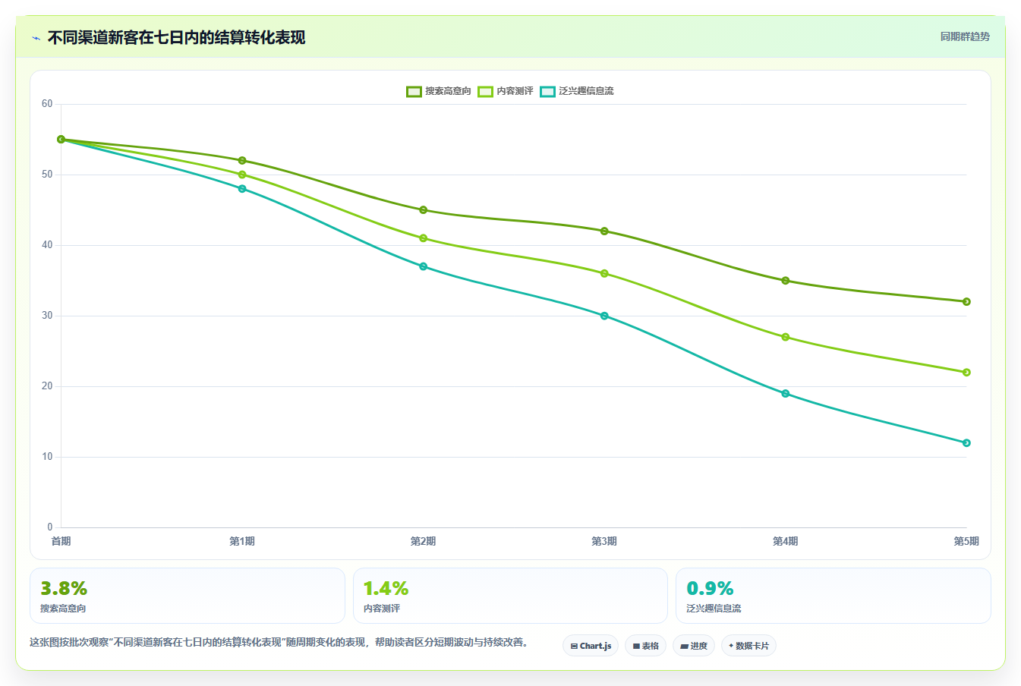Toggle 泛兴趣信息流 legend series visibility
The width and height of the screenshot is (1021, 686).
(577, 91)
